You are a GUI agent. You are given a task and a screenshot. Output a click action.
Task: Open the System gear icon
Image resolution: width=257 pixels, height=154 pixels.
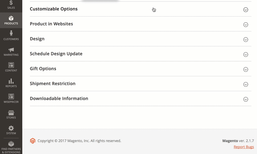coord(11,128)
